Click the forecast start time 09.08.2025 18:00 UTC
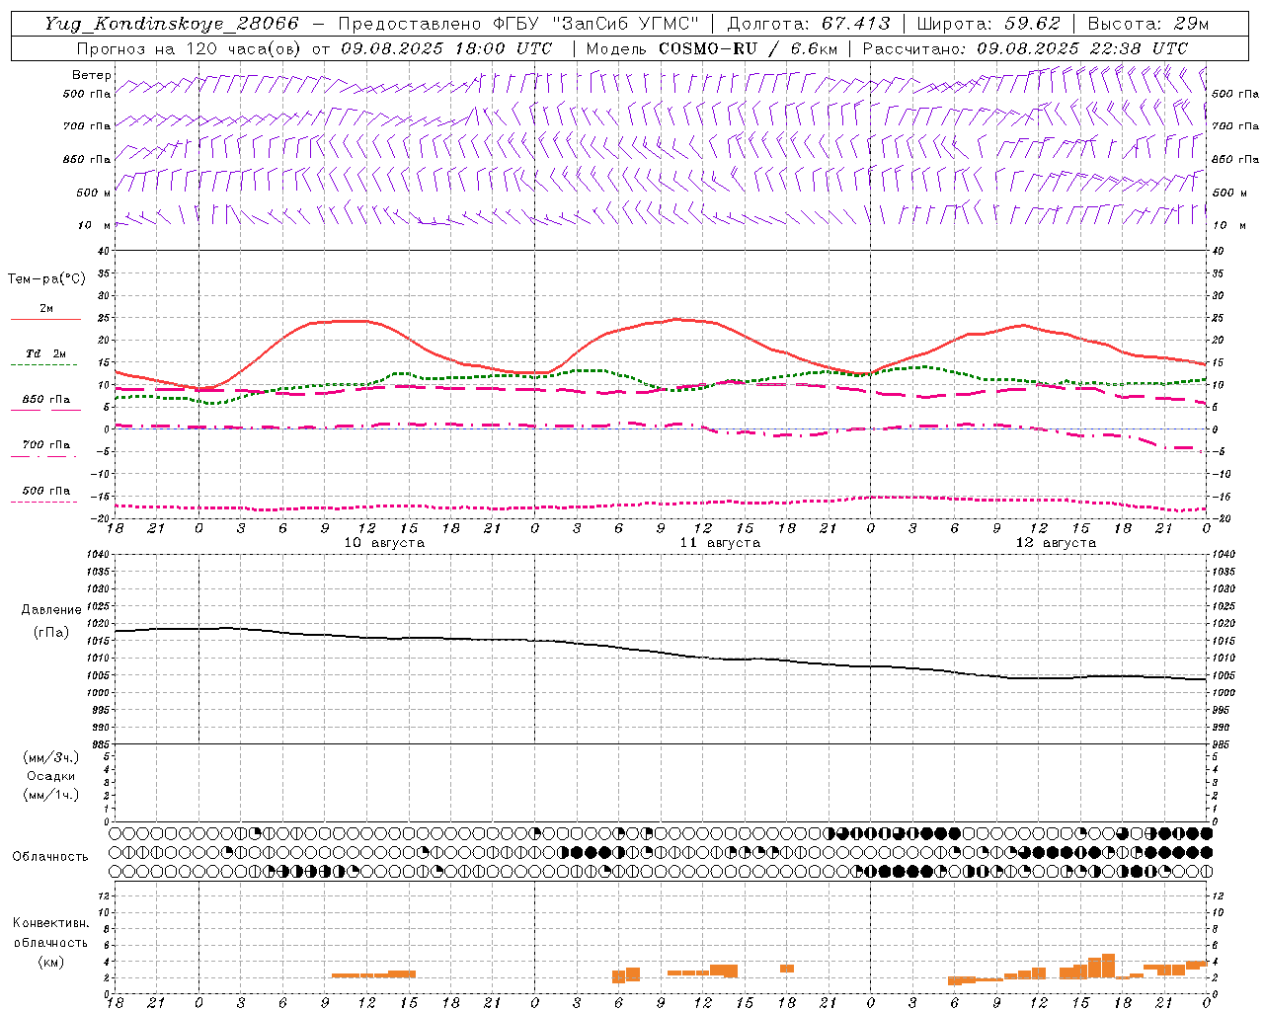Screen dimensions: 1264x1011 pos(446,48)
